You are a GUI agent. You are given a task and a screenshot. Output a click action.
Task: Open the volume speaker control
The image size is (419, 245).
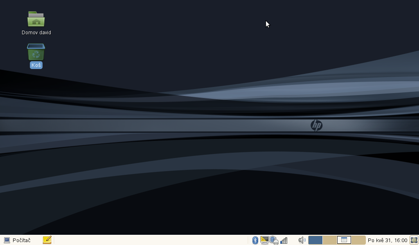pos(302,240)
